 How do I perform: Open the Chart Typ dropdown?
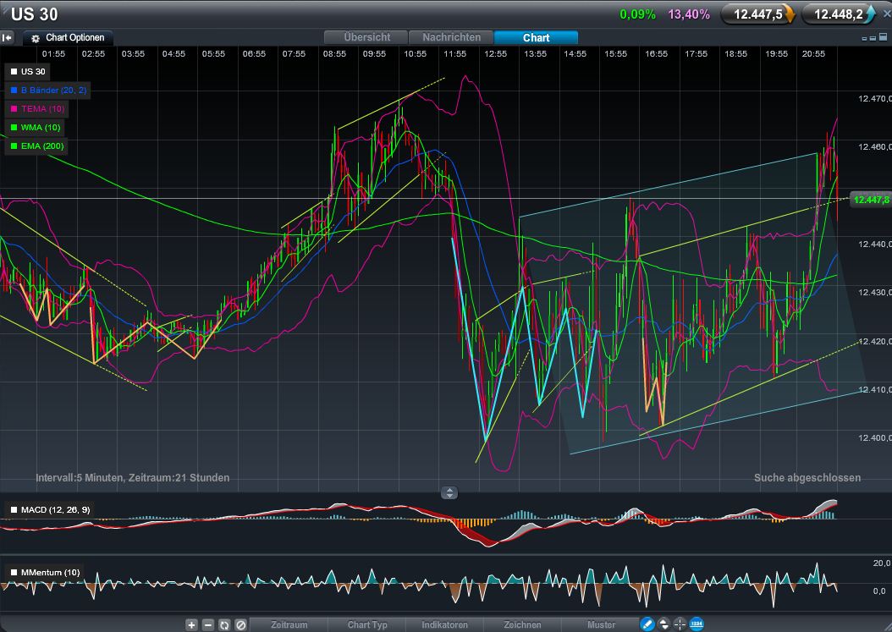coord(366,624)
